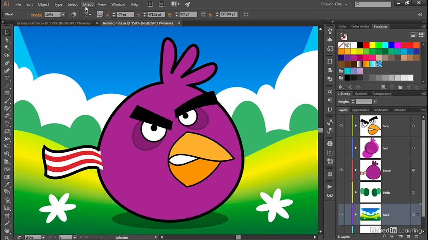
Task: Hide the back layer
Action: pyautogui.click(x=341, y=214)
